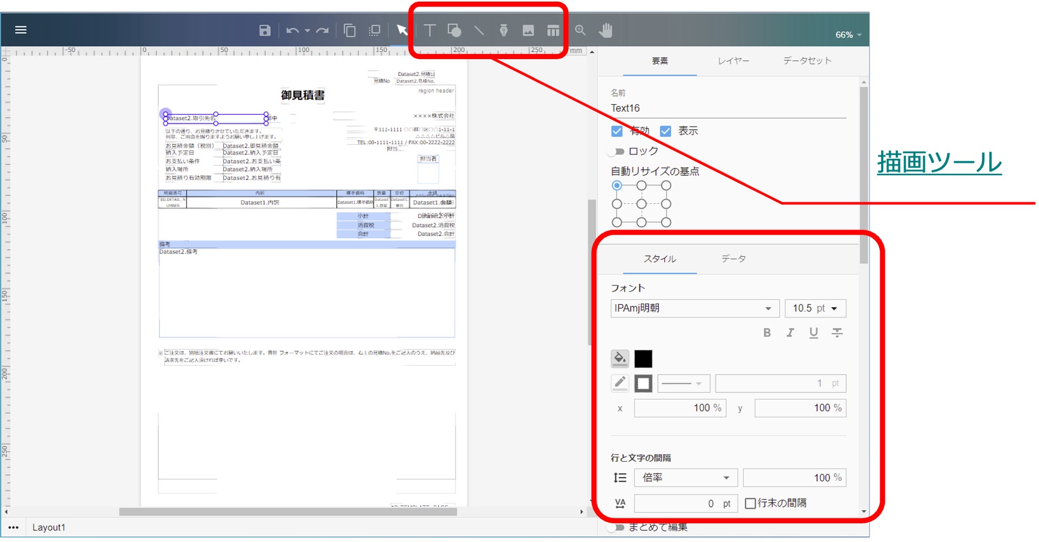
Task: Select top-left auto-resize anchor point
Action: [x=617, y=185]
